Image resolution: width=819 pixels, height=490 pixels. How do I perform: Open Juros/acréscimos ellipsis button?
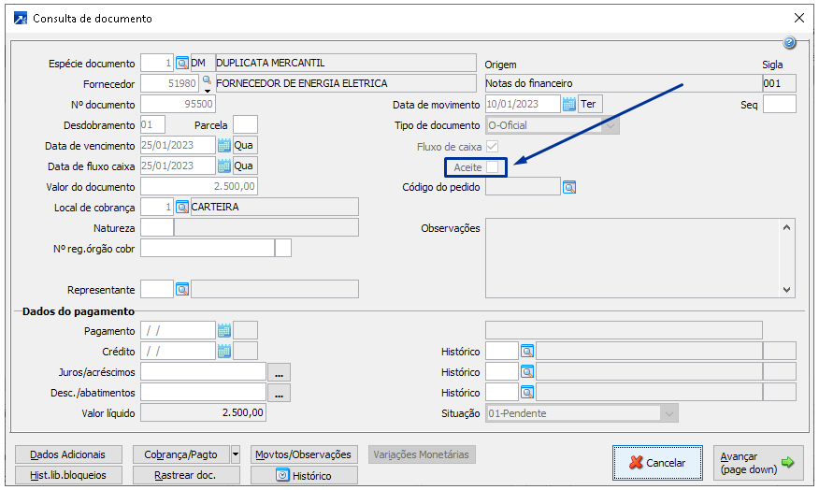279,372
